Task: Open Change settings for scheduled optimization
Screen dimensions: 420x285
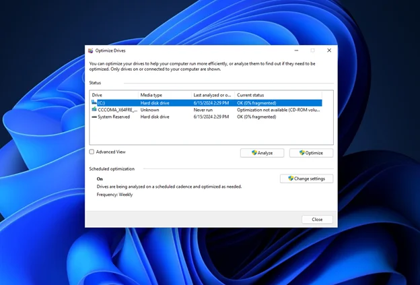Action: 307,179
